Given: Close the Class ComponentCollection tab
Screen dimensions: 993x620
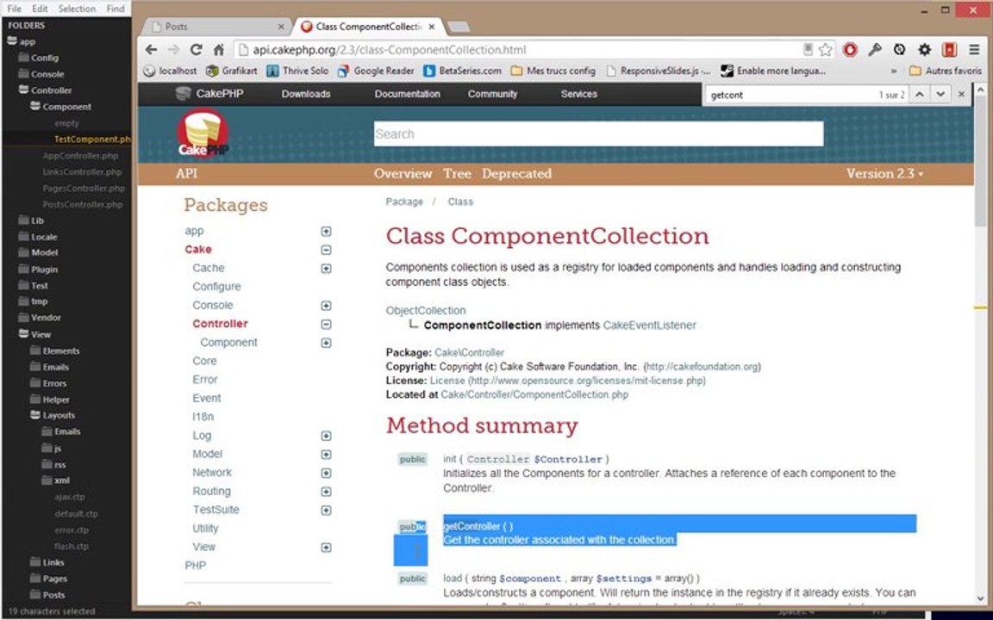Looking at the screenshot, I should [x=432, y=27].
